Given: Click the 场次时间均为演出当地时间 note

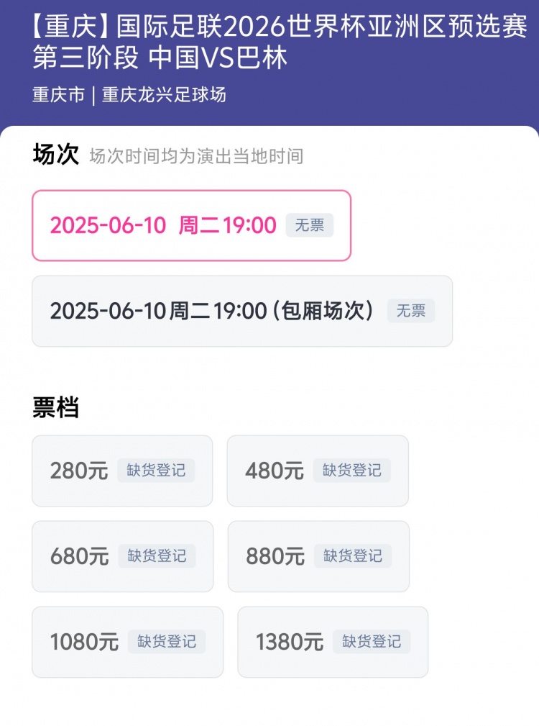Looking at the screenshot, I should (196, 156).
